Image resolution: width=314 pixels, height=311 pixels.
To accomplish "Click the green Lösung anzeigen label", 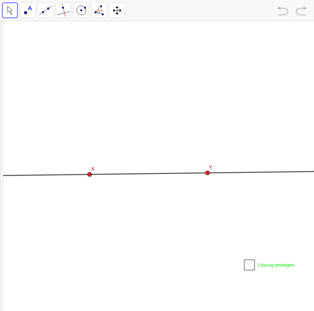I will tap(276, 265).
